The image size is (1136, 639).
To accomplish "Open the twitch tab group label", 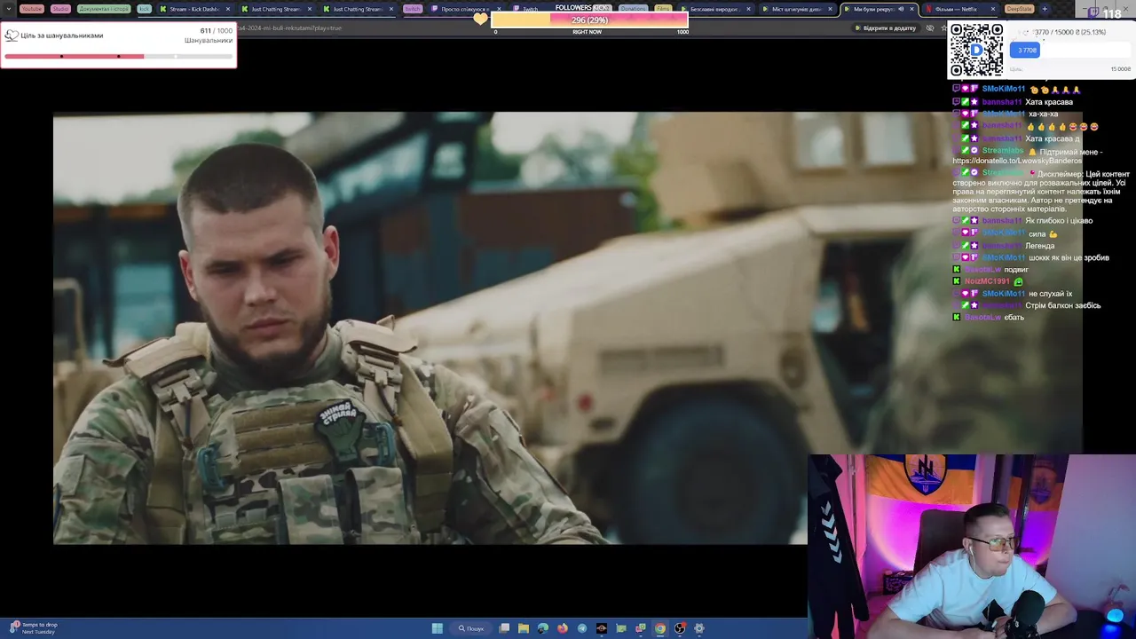I will [413, 9].
